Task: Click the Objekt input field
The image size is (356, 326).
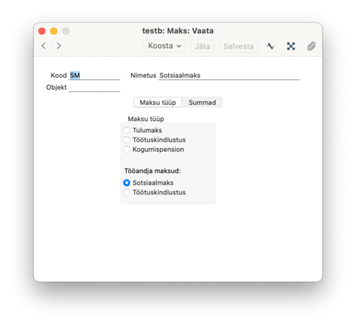Action: click(94, 87)
